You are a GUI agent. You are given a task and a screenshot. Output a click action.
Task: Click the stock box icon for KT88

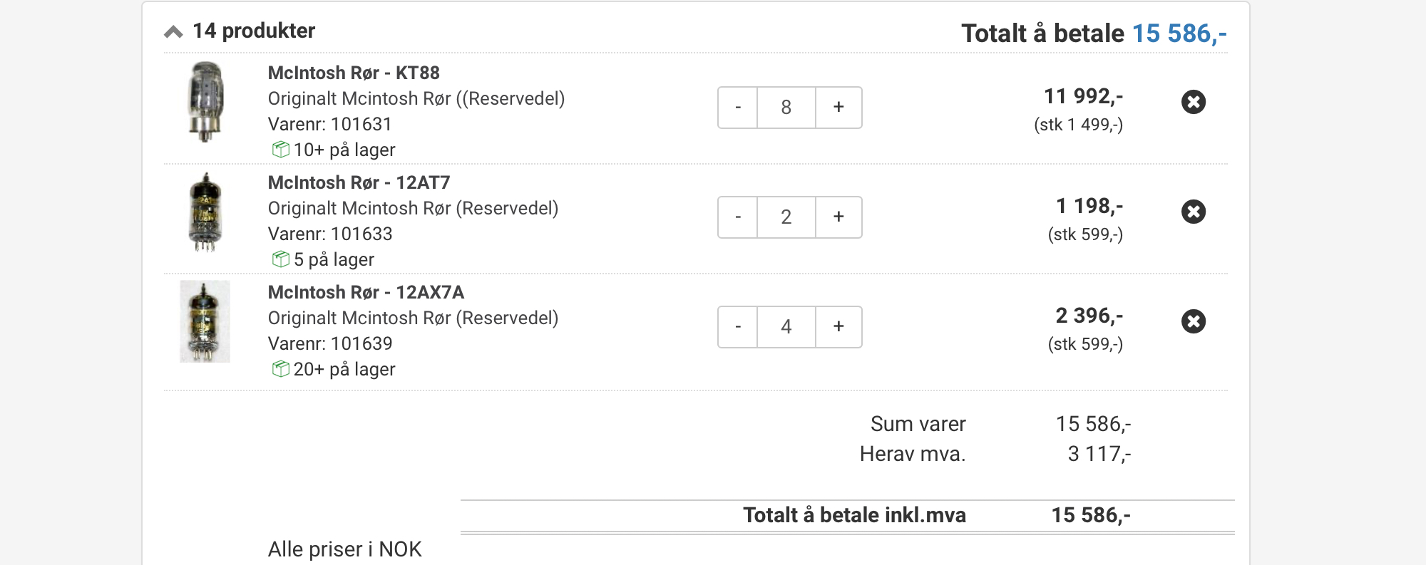(x=280, y=150)
